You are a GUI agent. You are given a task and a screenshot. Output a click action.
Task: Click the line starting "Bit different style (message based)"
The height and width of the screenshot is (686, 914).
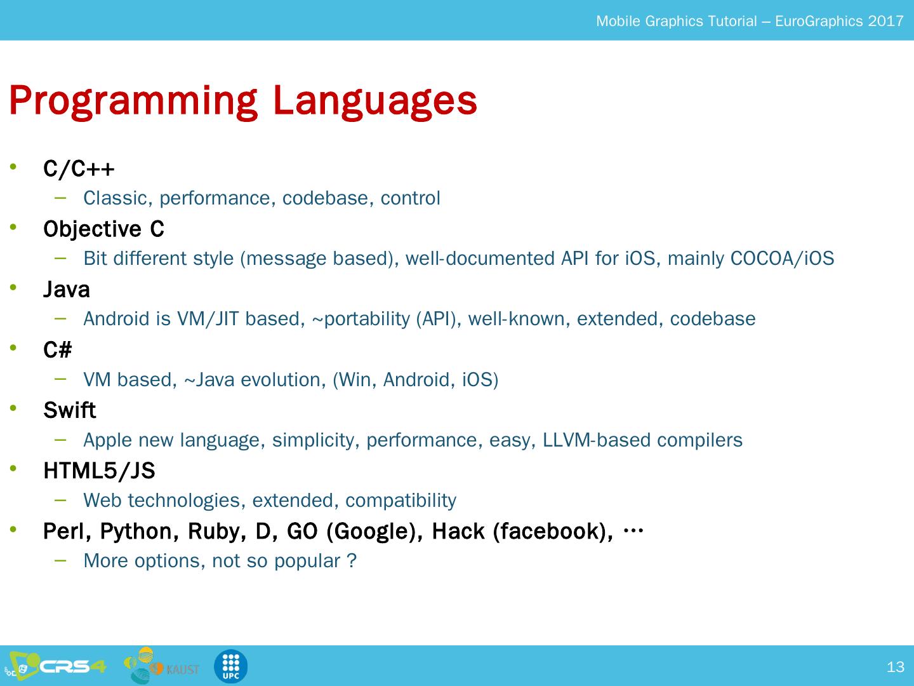point(458,259)
